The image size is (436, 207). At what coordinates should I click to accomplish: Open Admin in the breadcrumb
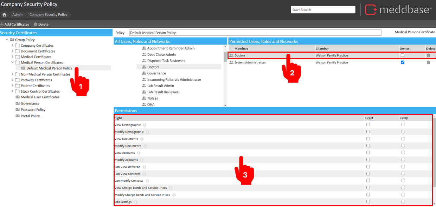17,15
